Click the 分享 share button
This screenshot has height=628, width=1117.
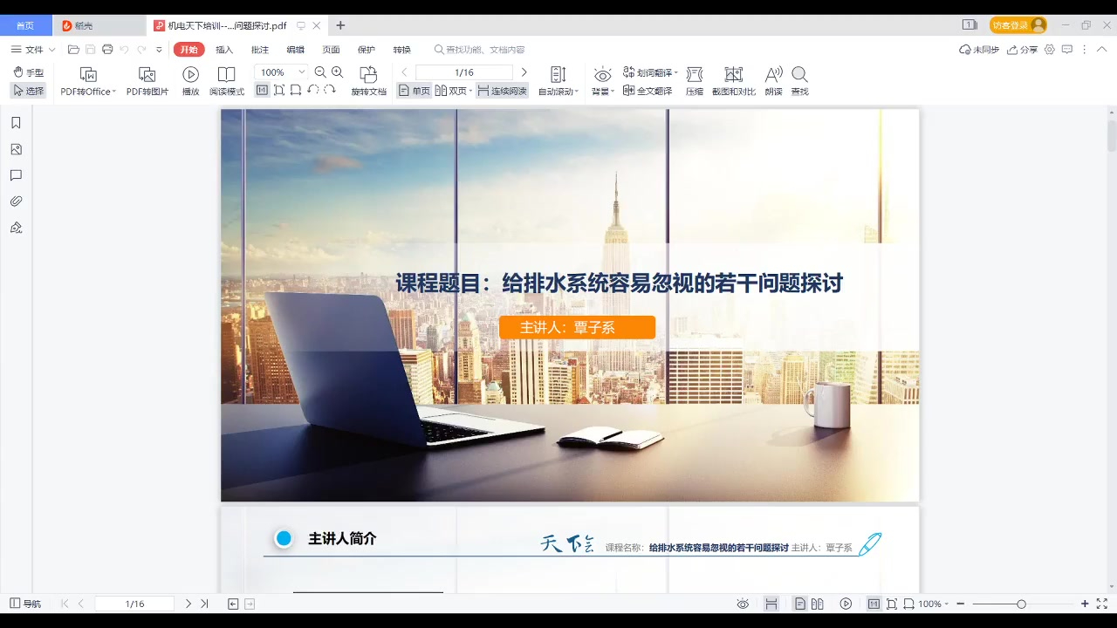pos(1023,50)
